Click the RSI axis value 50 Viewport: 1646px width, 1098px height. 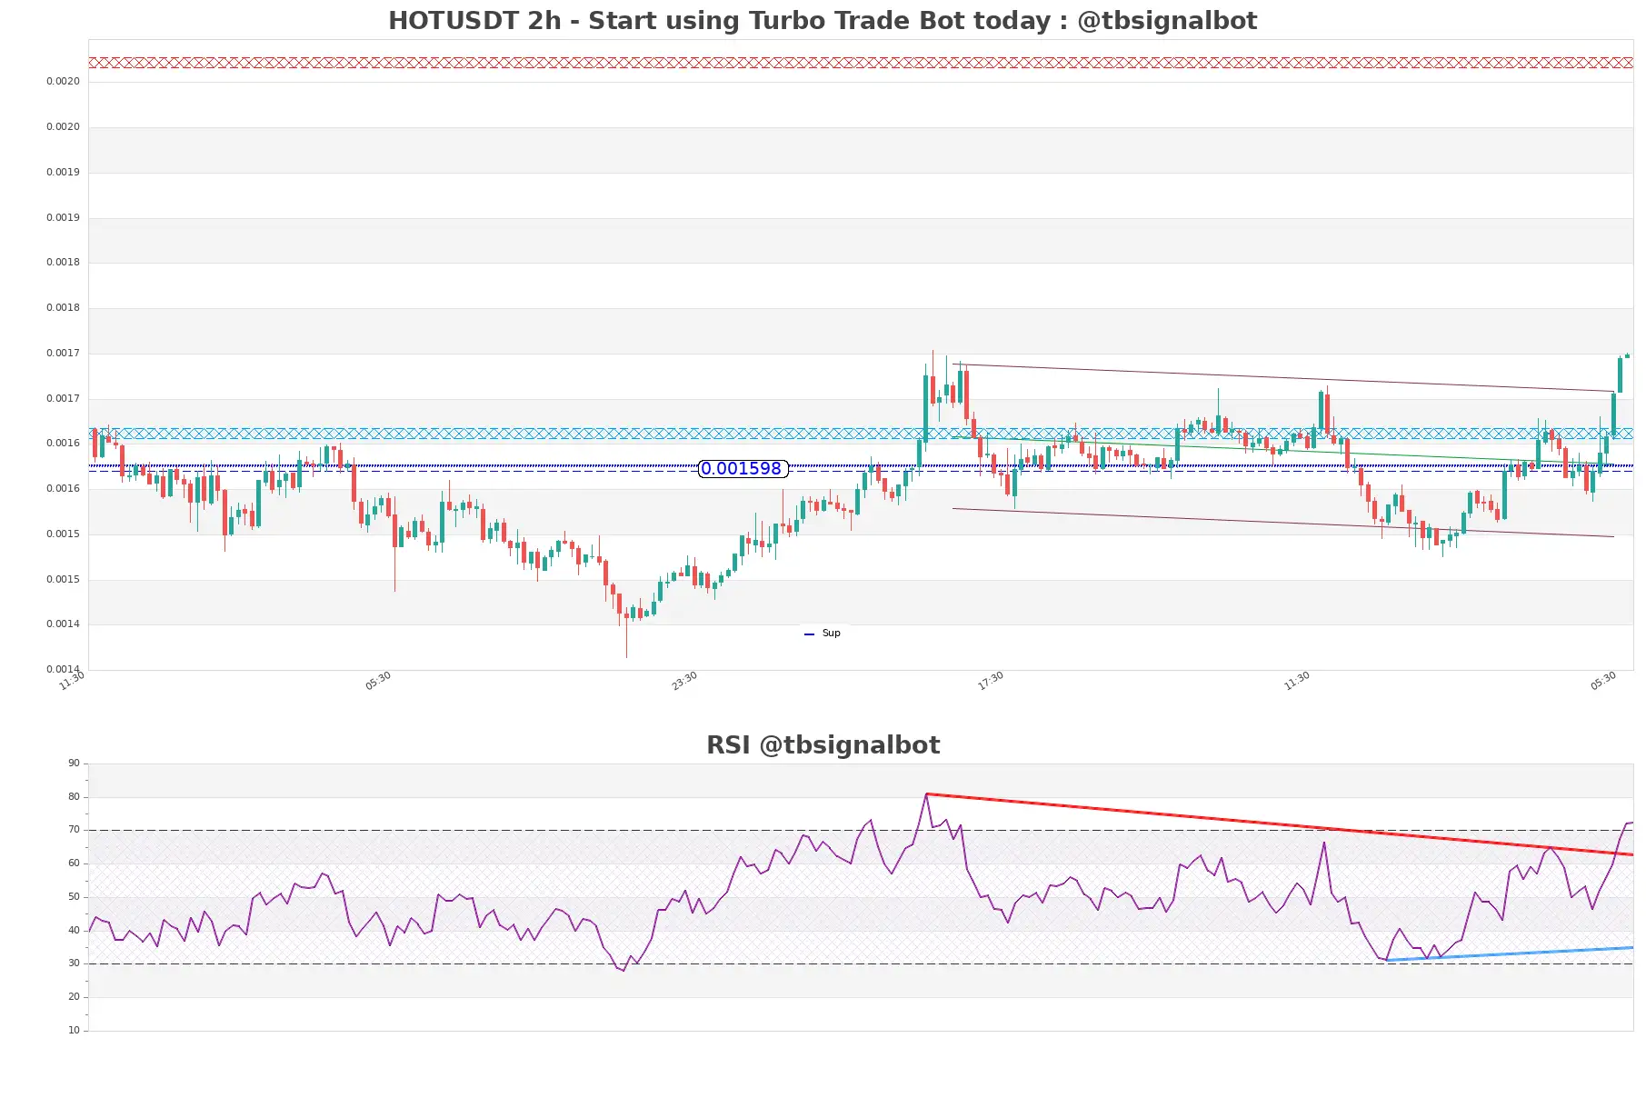tap(74, 897)
